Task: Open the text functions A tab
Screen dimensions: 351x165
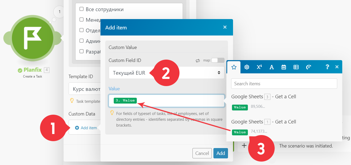Action: point(271,67)
